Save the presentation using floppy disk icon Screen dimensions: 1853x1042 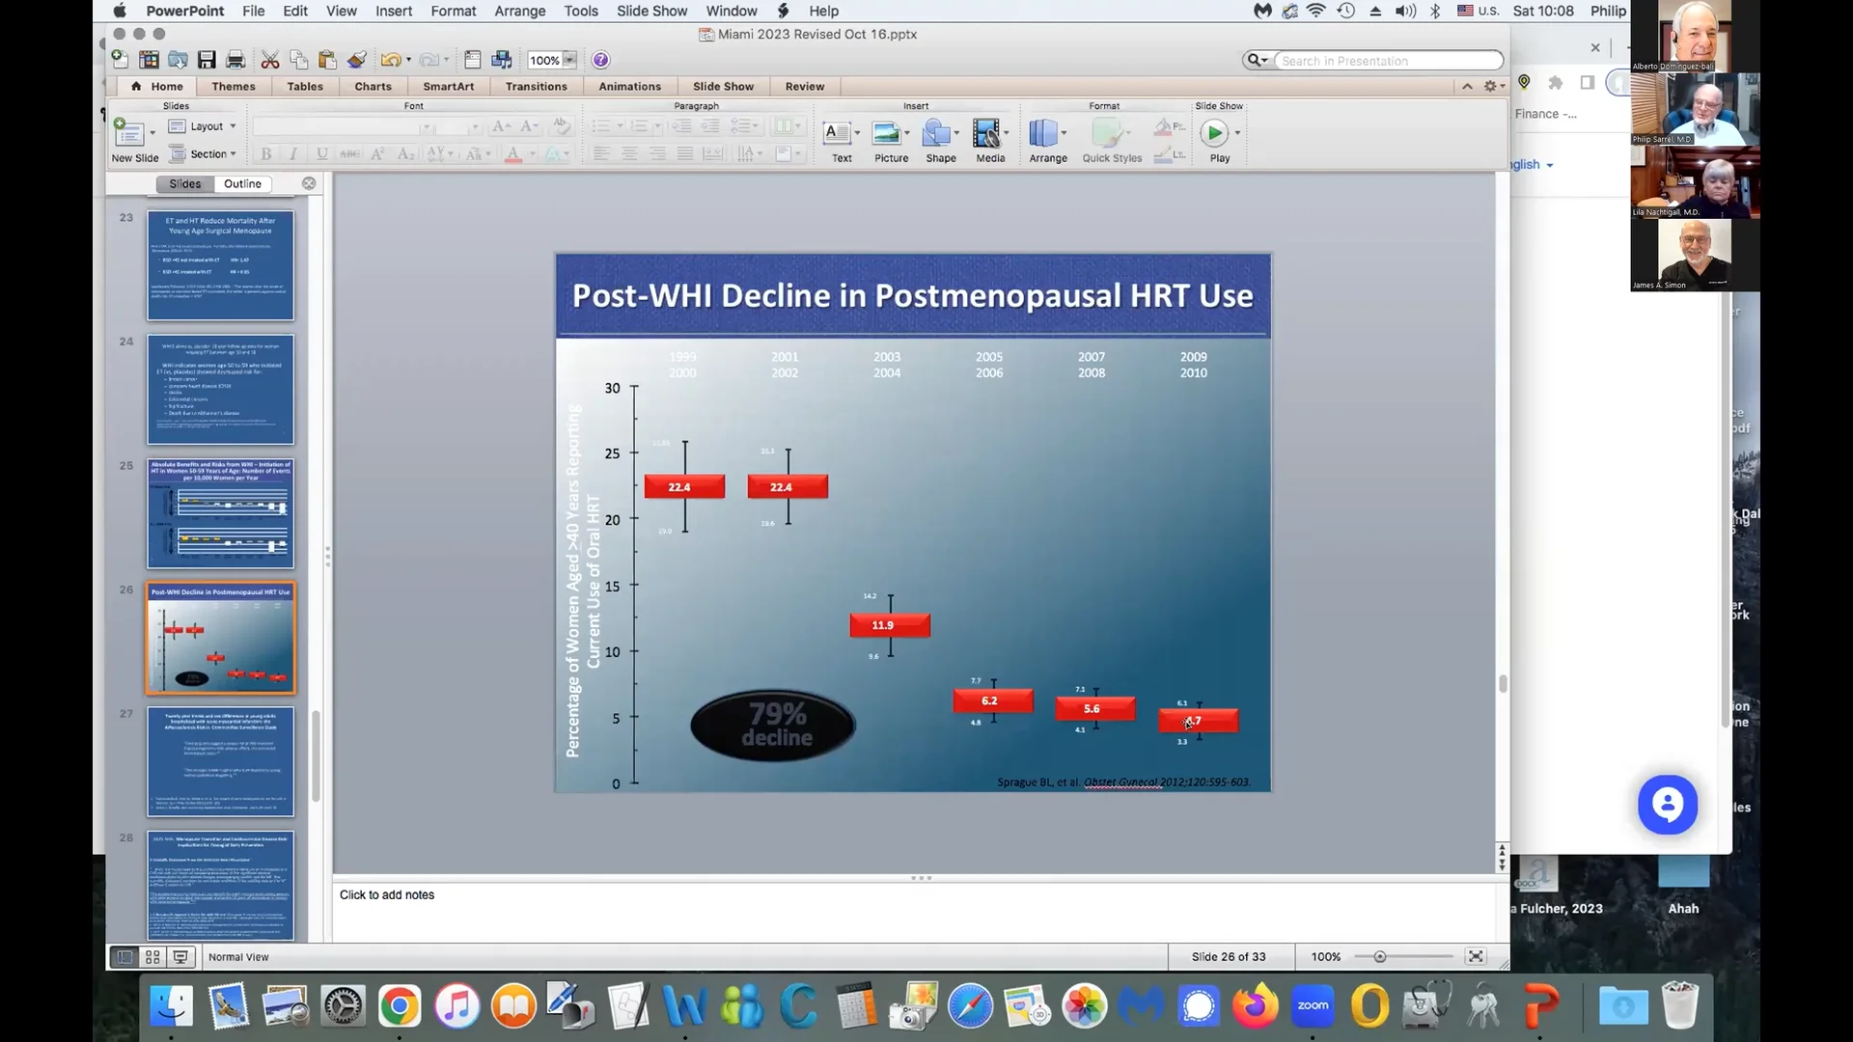tap(207, 60)
